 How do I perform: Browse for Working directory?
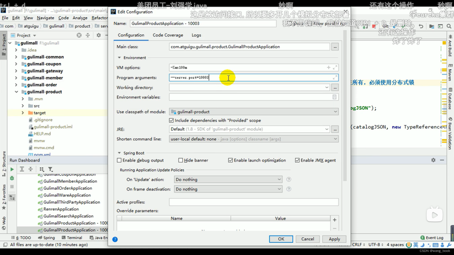335,88
